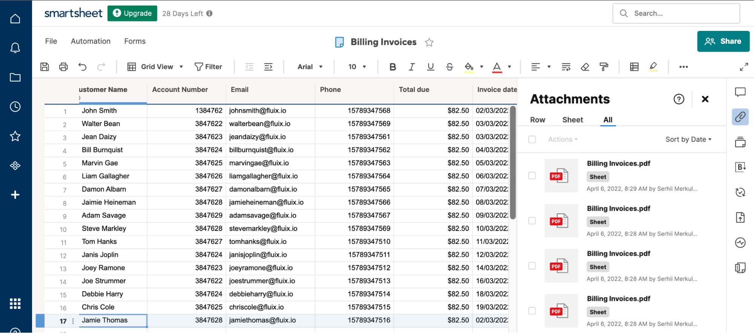Favorite the sheet with star icon
This screenshot has height=333, width=754.
click(429, 42)
